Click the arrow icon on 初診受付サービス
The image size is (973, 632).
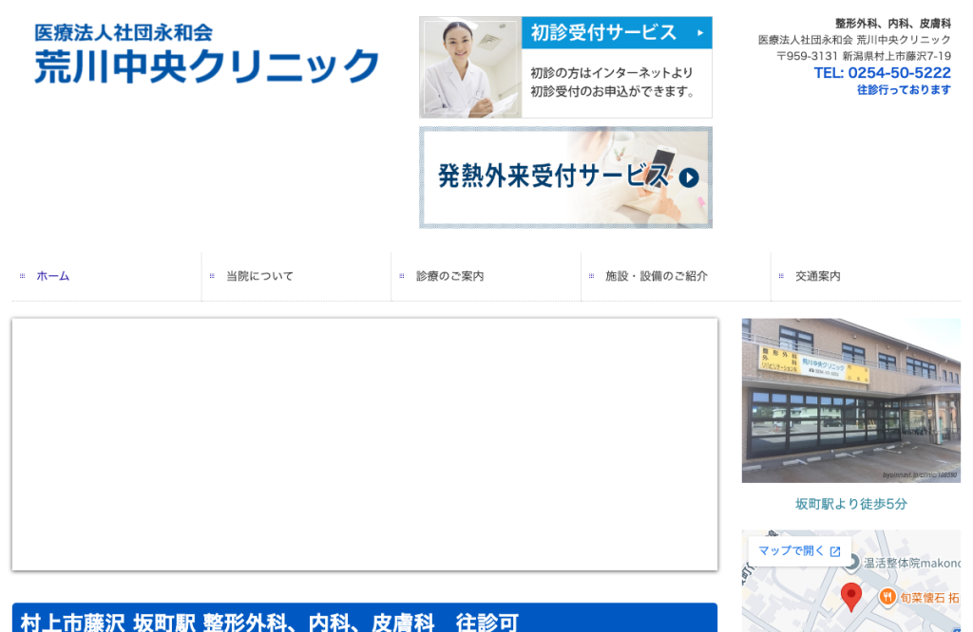click(700, 33)
